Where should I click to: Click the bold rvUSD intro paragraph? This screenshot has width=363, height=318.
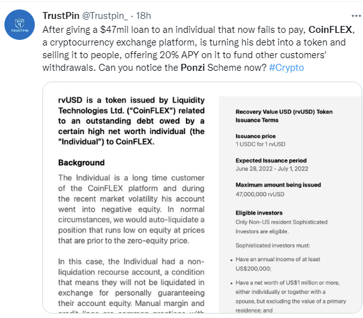click(x=132, y=121)
